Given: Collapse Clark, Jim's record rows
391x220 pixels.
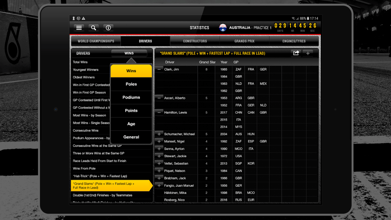Looking at the screenshot, I should 159,69.
